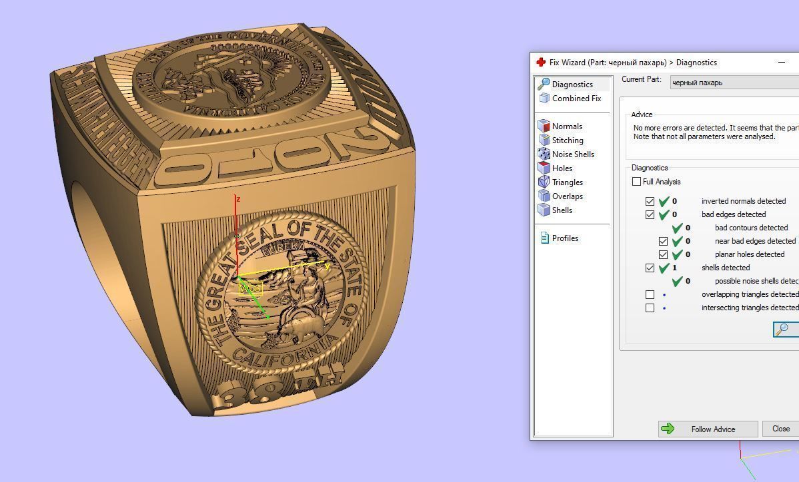Uncheck shells detected diagnostic
Screen dimensions: 799x482
pos(650,268)
